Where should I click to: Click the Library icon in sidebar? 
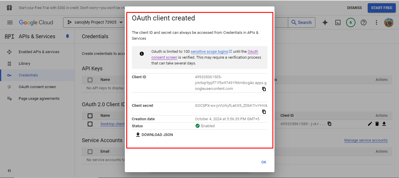(x=9, y=63)
